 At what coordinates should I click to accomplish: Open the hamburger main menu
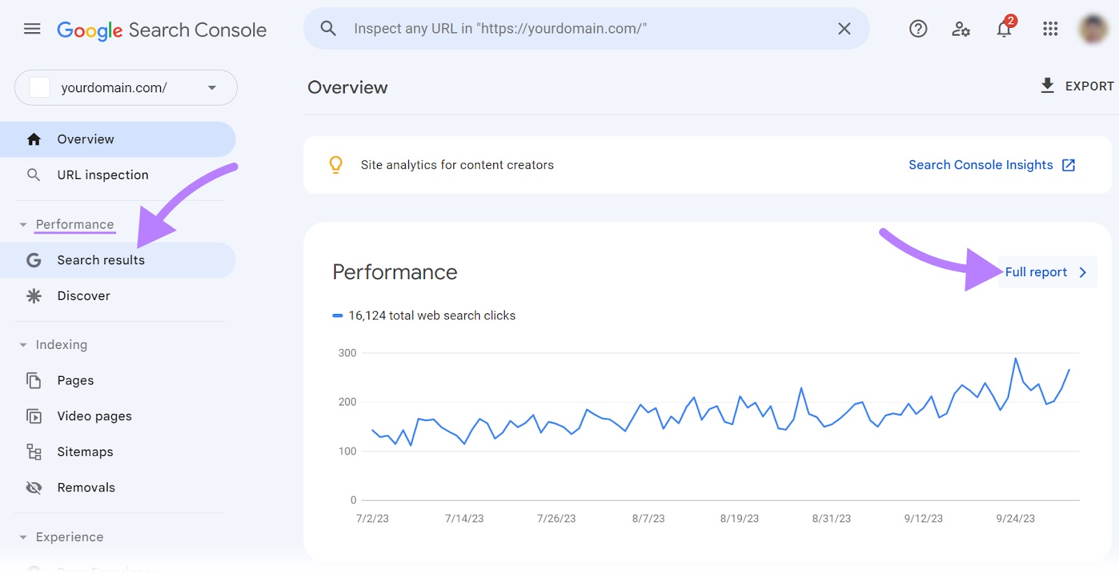pyautogui.click(x=32, y=29)
